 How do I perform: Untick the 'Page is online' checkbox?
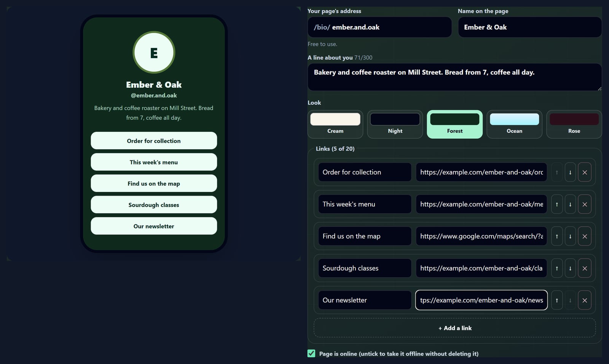(311, 353)
